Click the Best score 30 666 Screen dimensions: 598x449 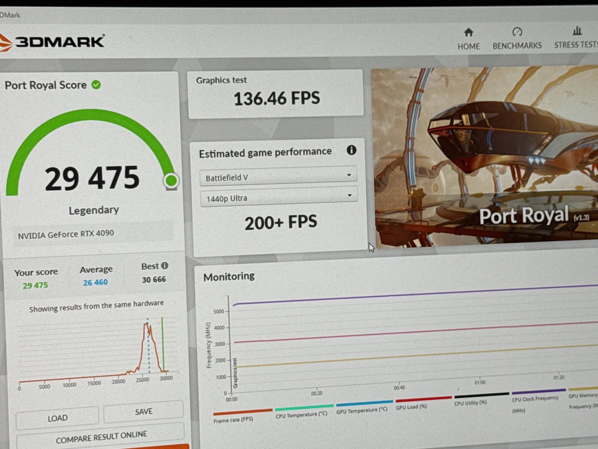click(153, 279)
